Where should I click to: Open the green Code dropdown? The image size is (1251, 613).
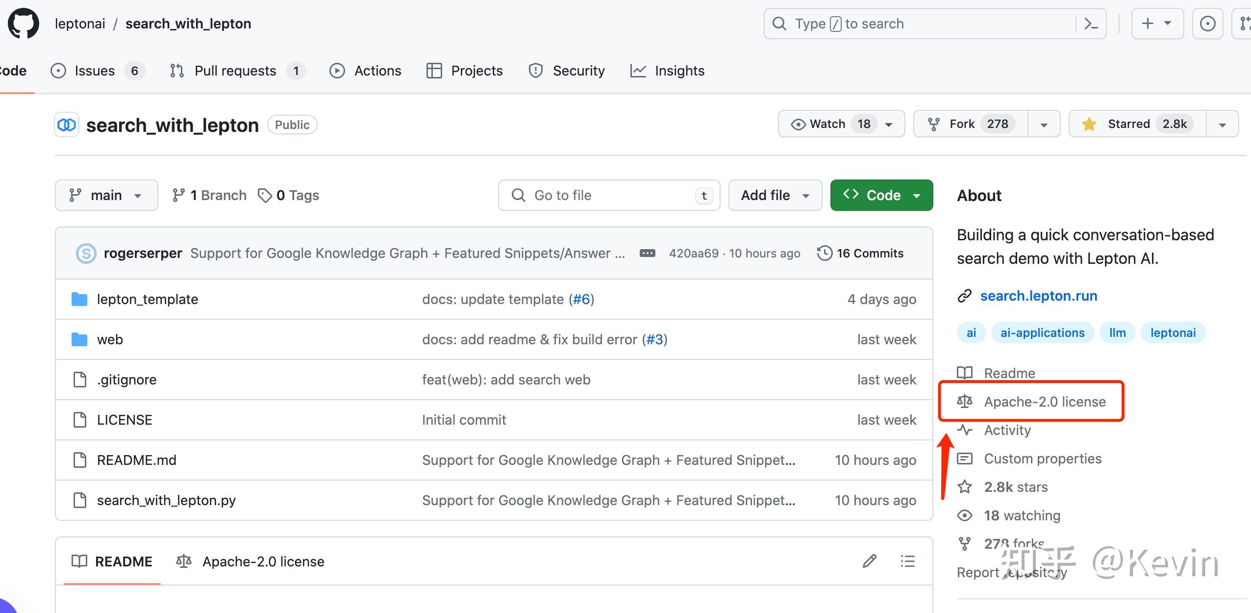coord(881,195)
